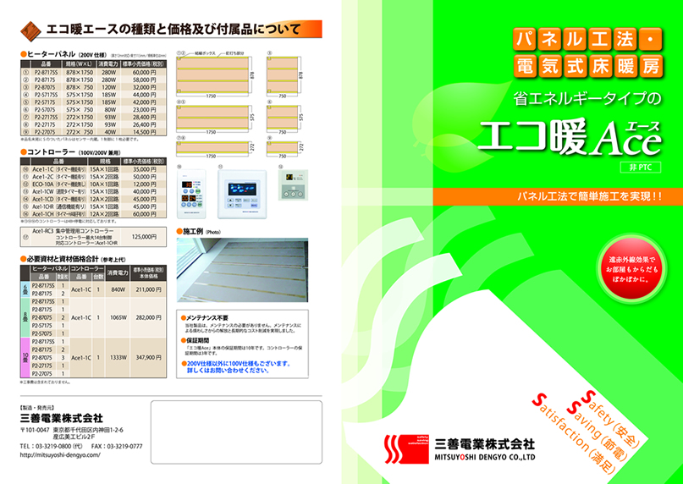Click the 6畳 total price 211,000円
The height and width of the screenshot is (484, 683).
click(149, 289)
